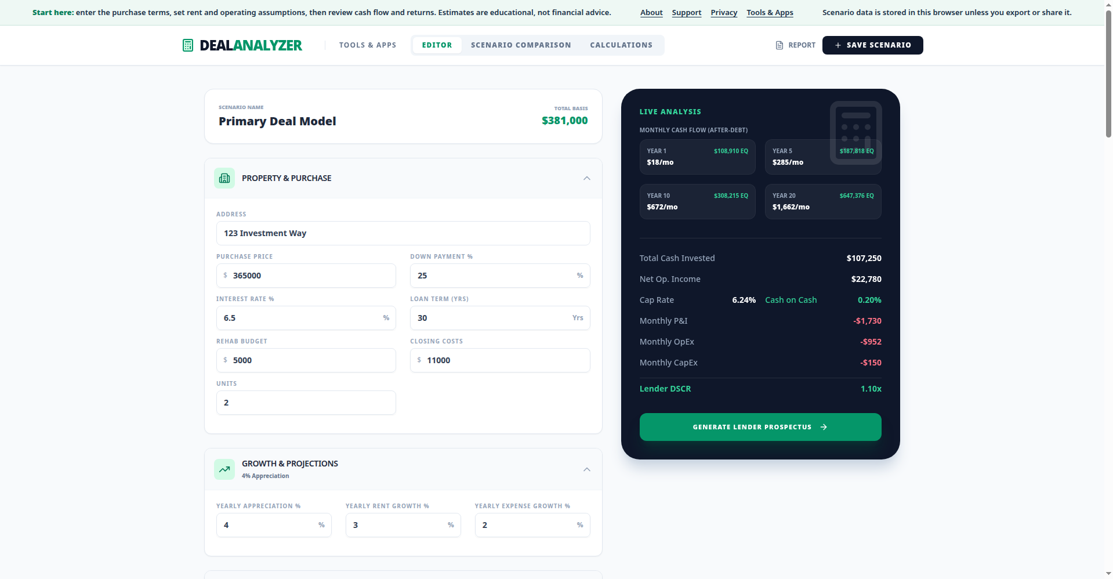Edit the Rehab Budget field

tap(306, 360)
